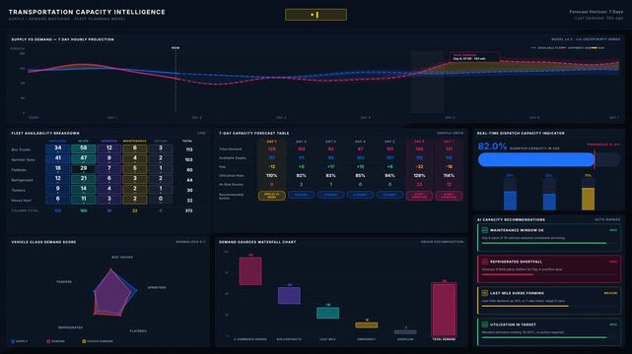Image resolution: width=632 pixels, height=354 pixels.
Task: Click the Last Mile waterfall bar
Action: coord(327,313)
